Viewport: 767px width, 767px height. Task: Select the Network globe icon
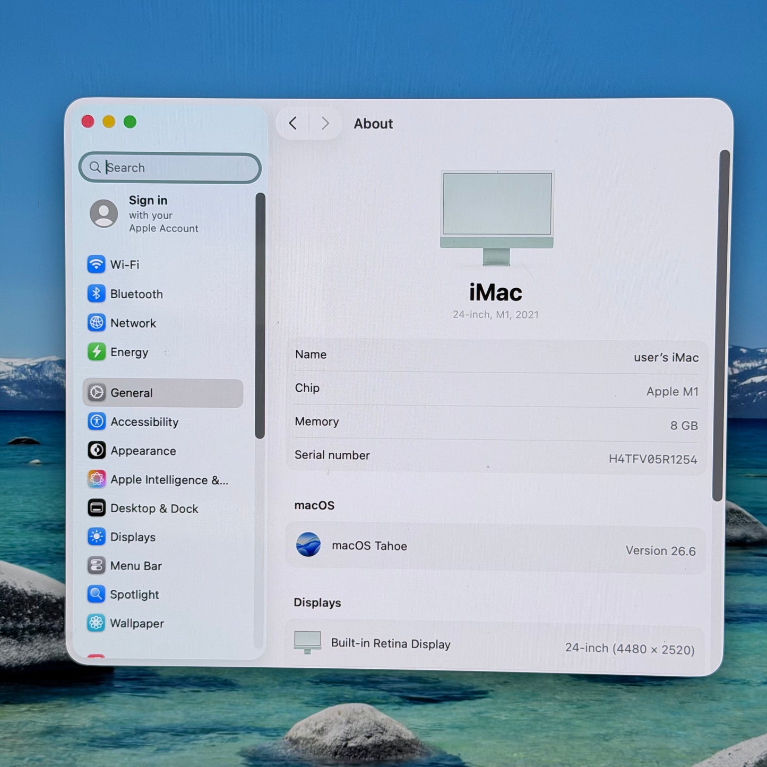point(96,323)
